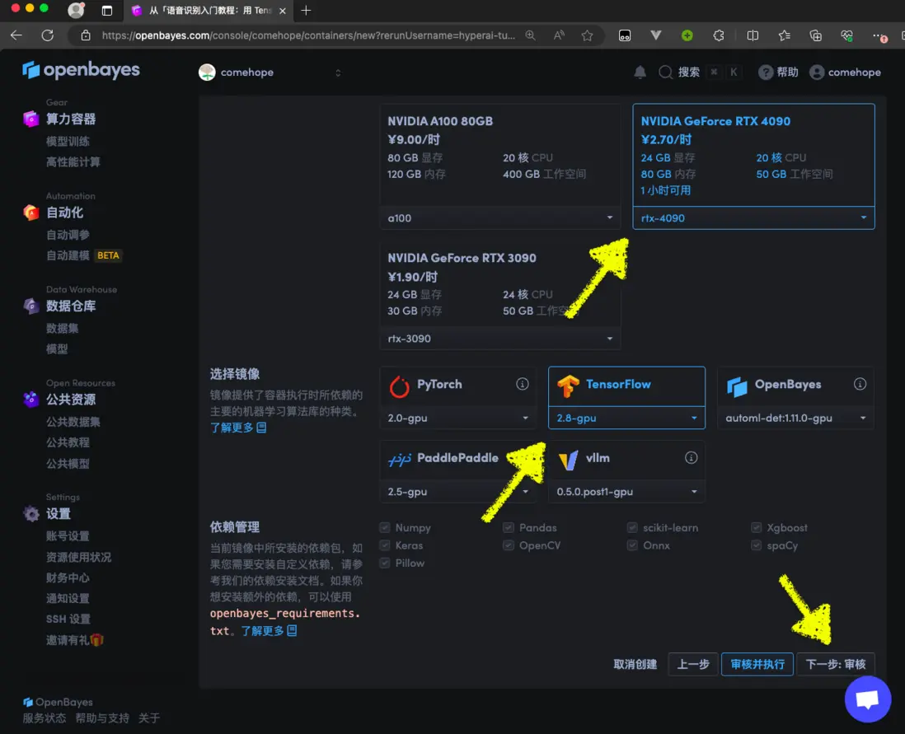
Task: Open 模型训练 in sidebar
Action: tap(68, 142)
